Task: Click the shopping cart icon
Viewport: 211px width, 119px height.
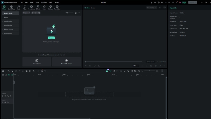Action: pos(180,2)
